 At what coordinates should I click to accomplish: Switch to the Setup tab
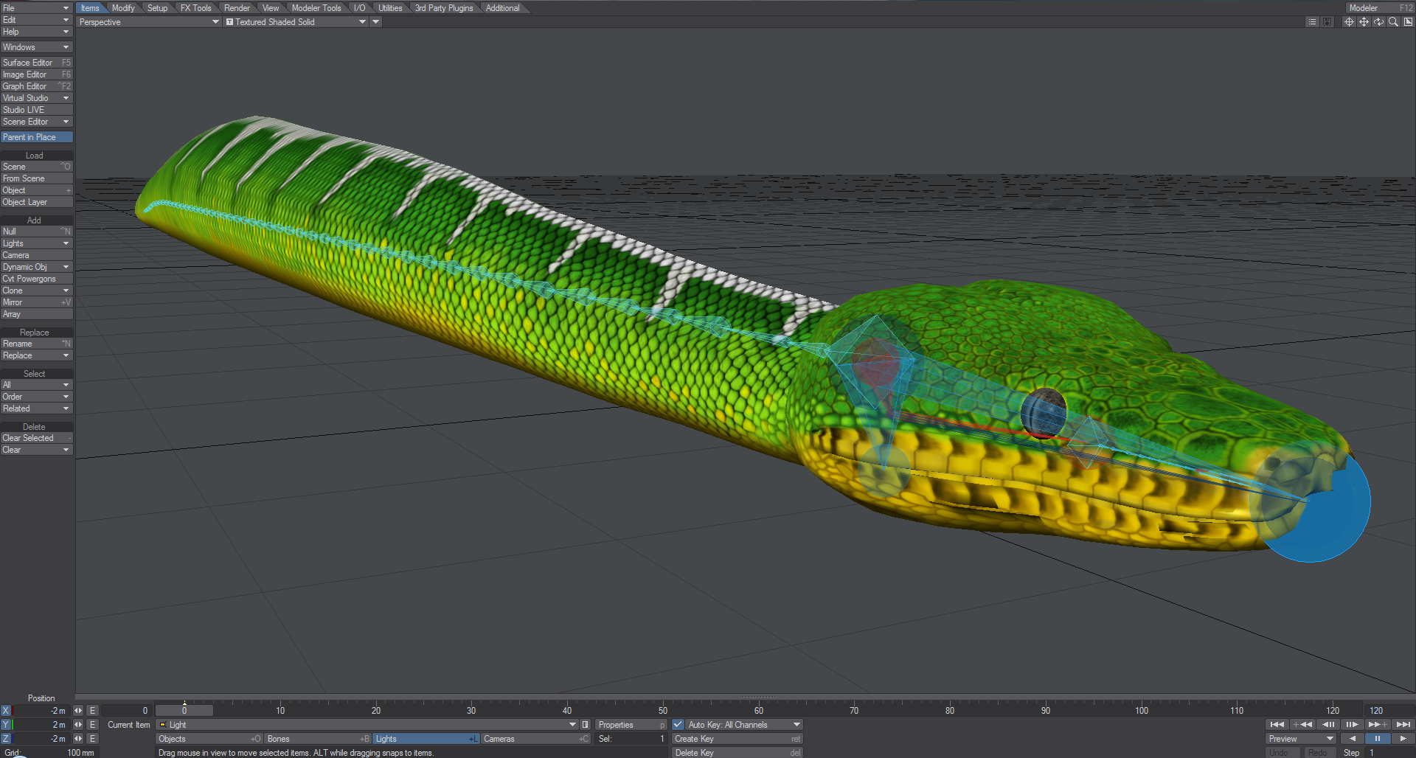tap(157, 7)
